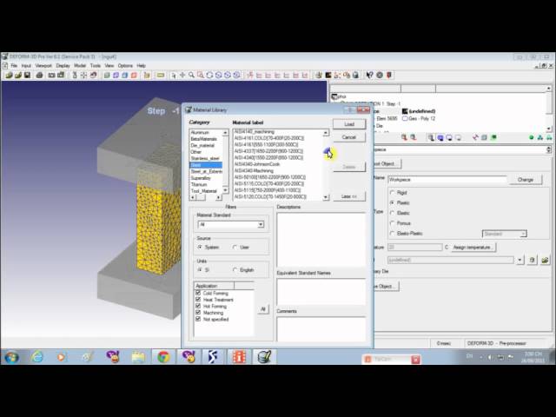The width and height of the screenshot is (556, 417).
Task: Click the Save diskette icon in toolbar
Action: click(27, 76)
